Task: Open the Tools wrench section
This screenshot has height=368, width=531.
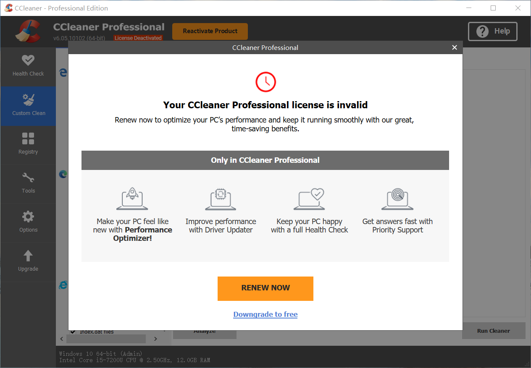Action: point(28,184)
